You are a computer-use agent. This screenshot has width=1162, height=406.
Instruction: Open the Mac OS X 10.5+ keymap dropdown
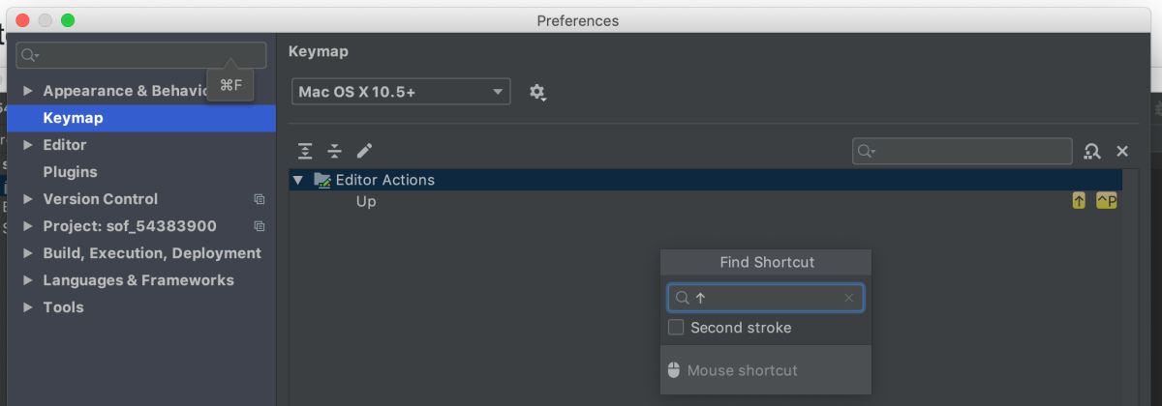tap(401, 92)
